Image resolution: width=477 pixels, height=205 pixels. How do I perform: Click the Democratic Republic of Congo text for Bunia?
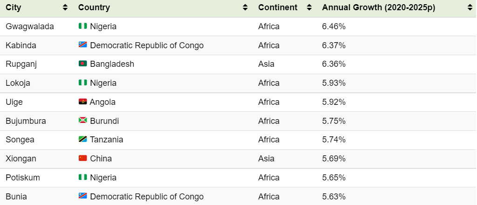pyautogui.click(x=147, y=197)
